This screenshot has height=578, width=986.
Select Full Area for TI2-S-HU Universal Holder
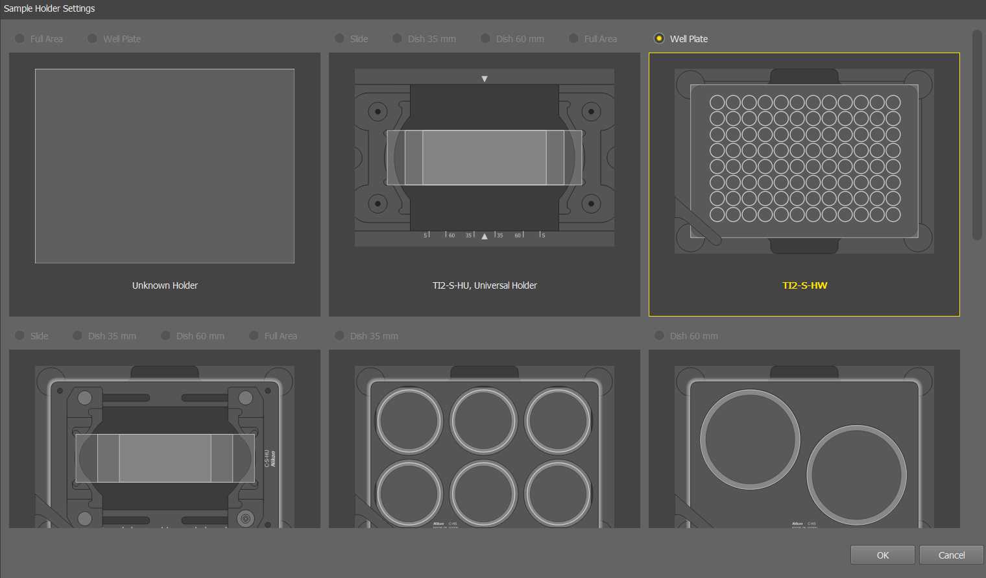coord(574,39)
